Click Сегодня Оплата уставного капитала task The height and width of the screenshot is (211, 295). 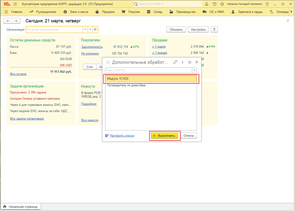click(35, 98)
